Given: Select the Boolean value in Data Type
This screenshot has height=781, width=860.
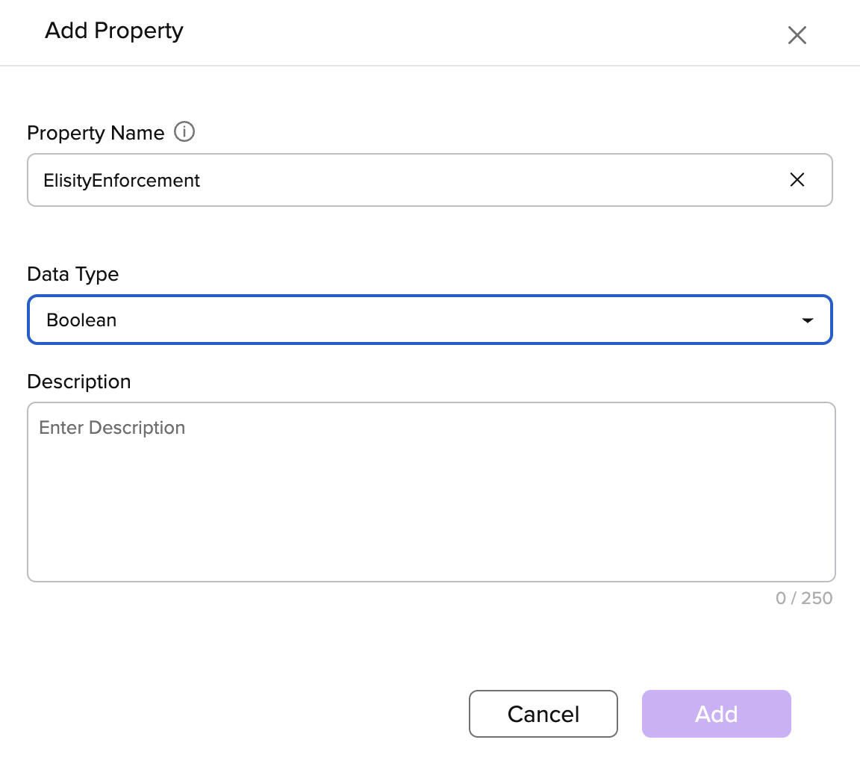Looking at the screenshot, I should [x=81, y=320].
